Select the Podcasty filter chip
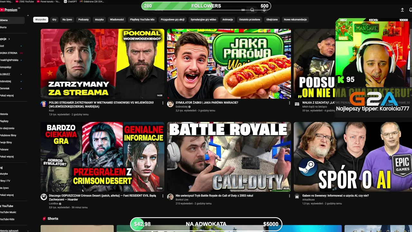 [83, 20]
